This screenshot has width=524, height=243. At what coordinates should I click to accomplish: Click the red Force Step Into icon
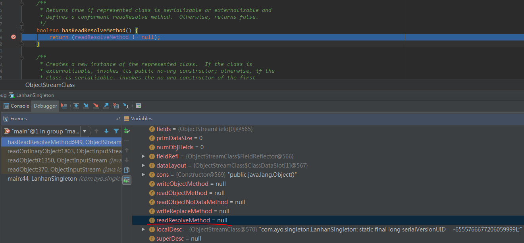(x=96, y=106)
